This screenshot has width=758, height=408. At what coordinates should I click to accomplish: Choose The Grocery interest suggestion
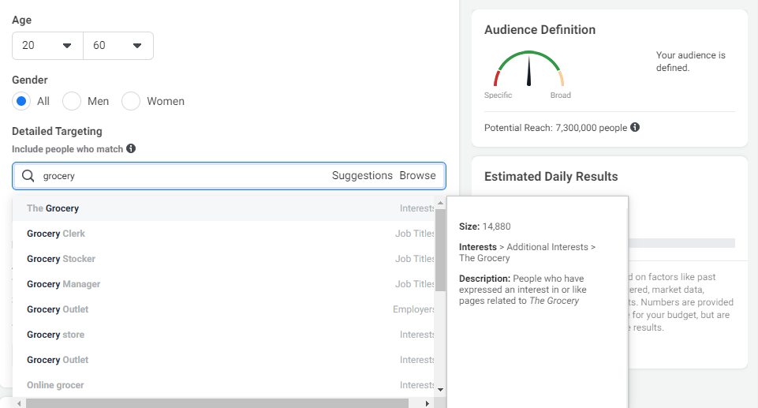click(x=53, y=208)
